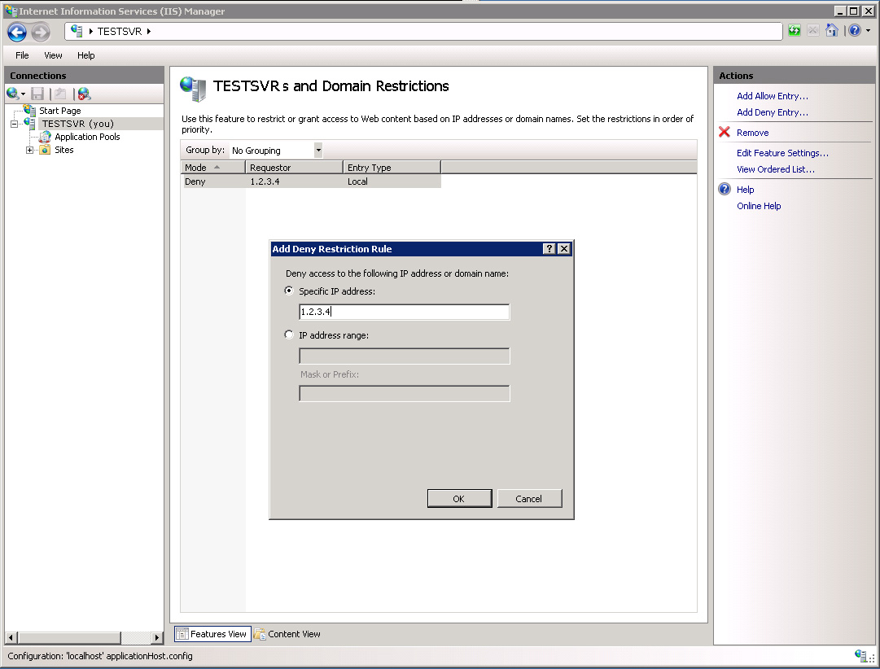Click the Specific IP address text field
This screenshot has height=669, width=880.
coord(404,312)
